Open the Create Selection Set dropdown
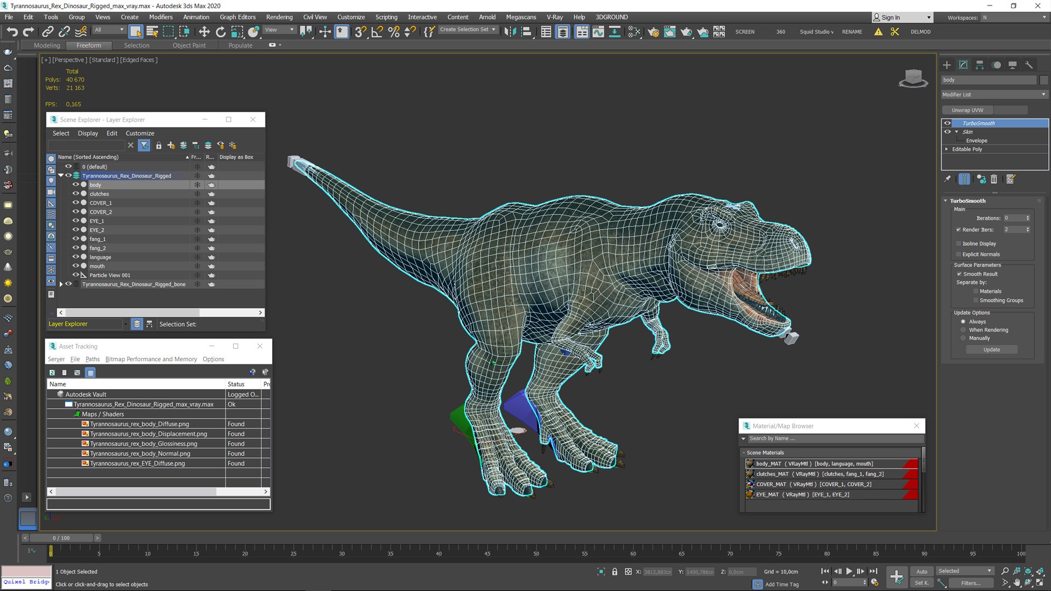 pyautogui.click(x=468, y=30)
